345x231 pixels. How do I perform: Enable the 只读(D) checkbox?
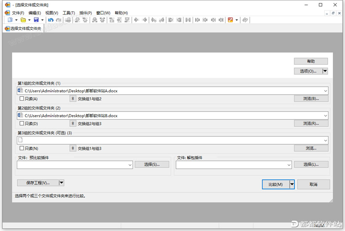22,123
